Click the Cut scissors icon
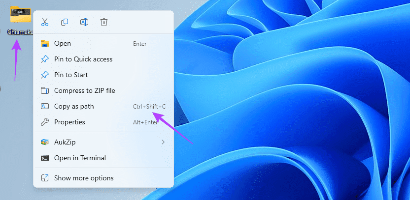 pyautogui.click(x=45, y=22)
